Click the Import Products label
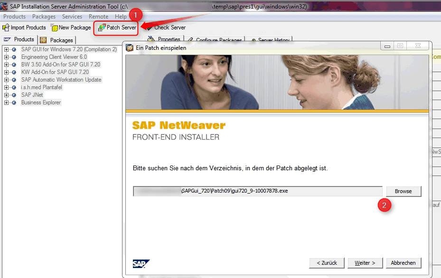This screenshot has width=441, height=278. [x=28, y=28]
